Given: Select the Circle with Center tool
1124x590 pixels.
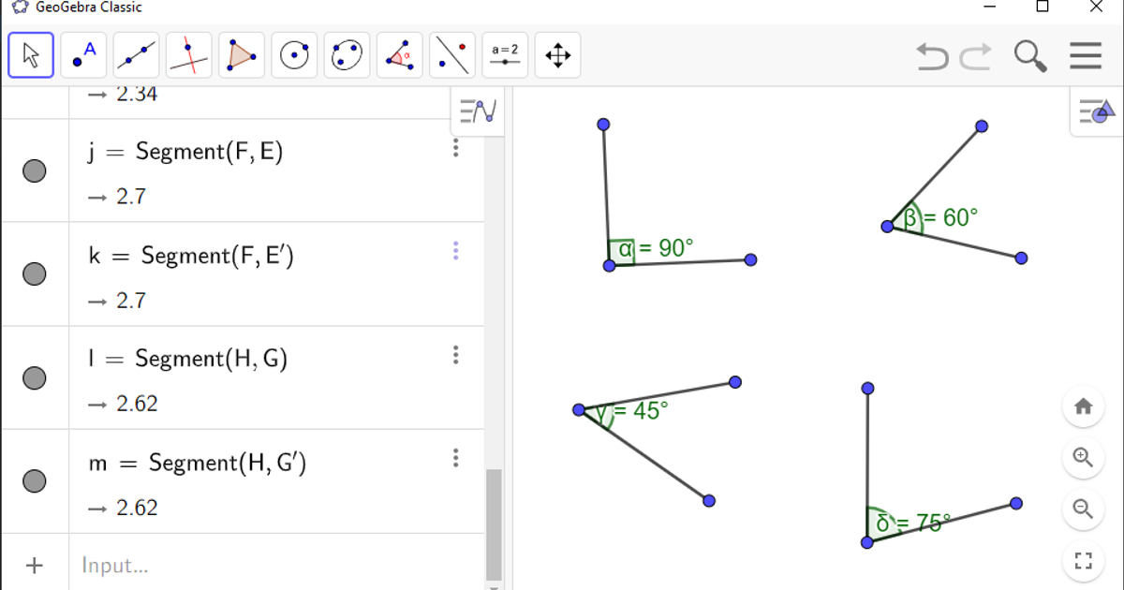Looking at the screenshot, I should 294,55.
